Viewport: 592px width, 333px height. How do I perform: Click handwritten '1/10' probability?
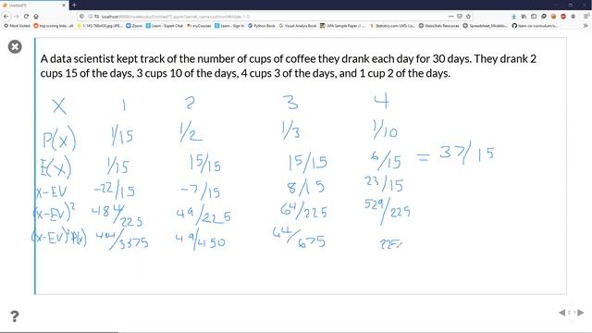tap(385, 130)
